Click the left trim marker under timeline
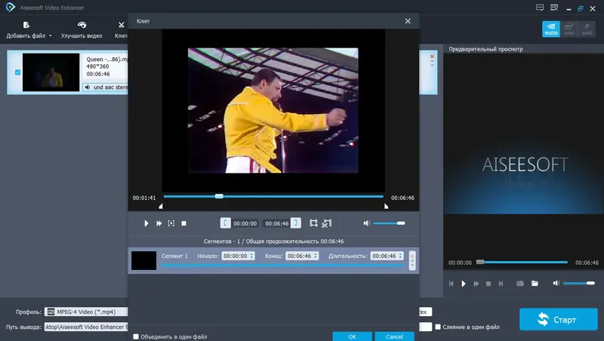Viewport: 604px width, 341px height. tap(161, 206)
